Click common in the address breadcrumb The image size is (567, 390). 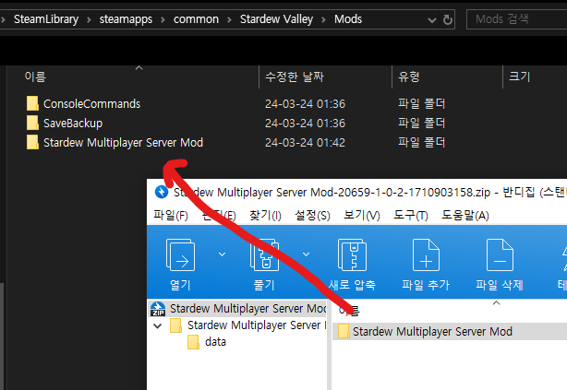click(196, 19)
